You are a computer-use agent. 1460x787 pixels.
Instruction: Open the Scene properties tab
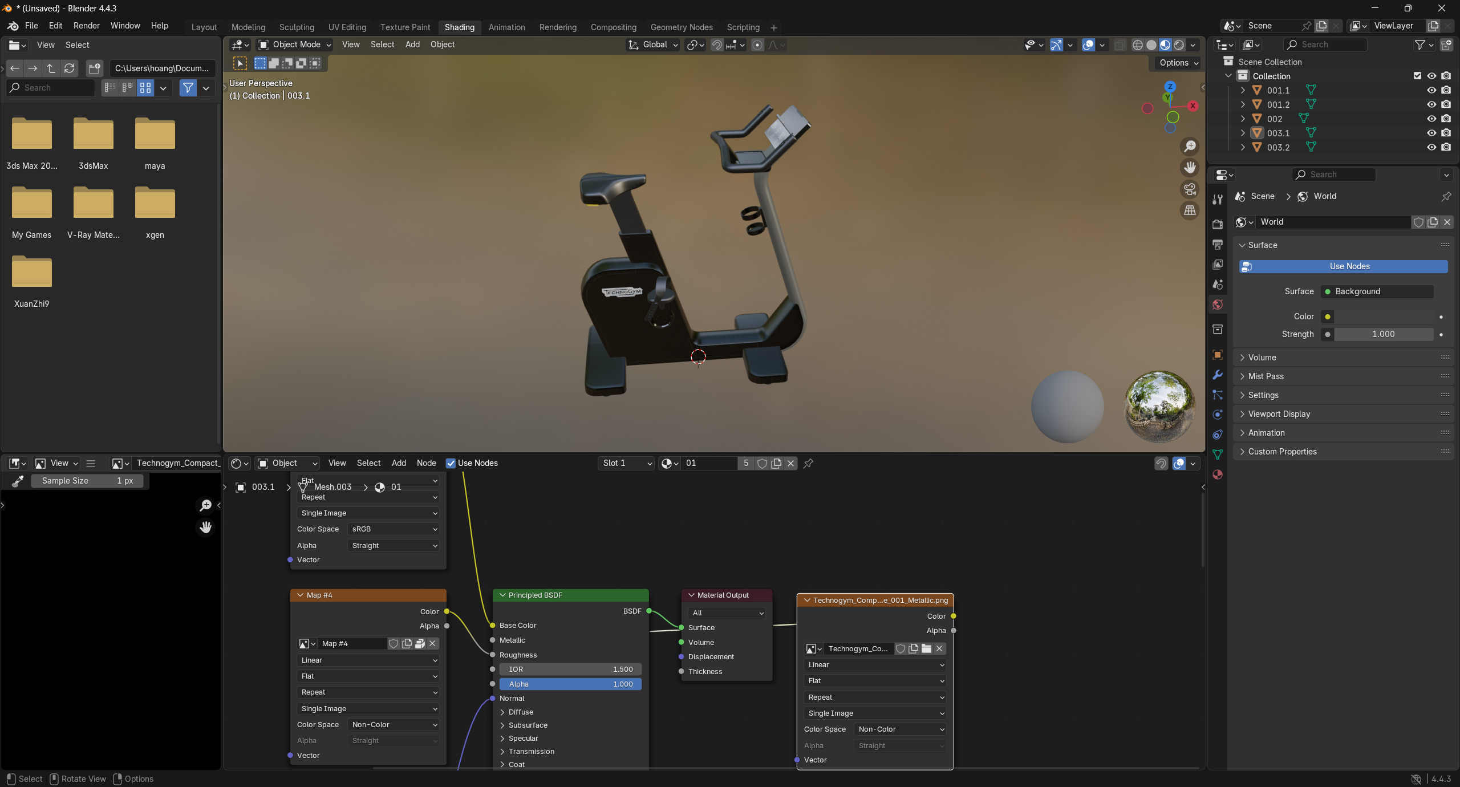(x=1218, y=284)
